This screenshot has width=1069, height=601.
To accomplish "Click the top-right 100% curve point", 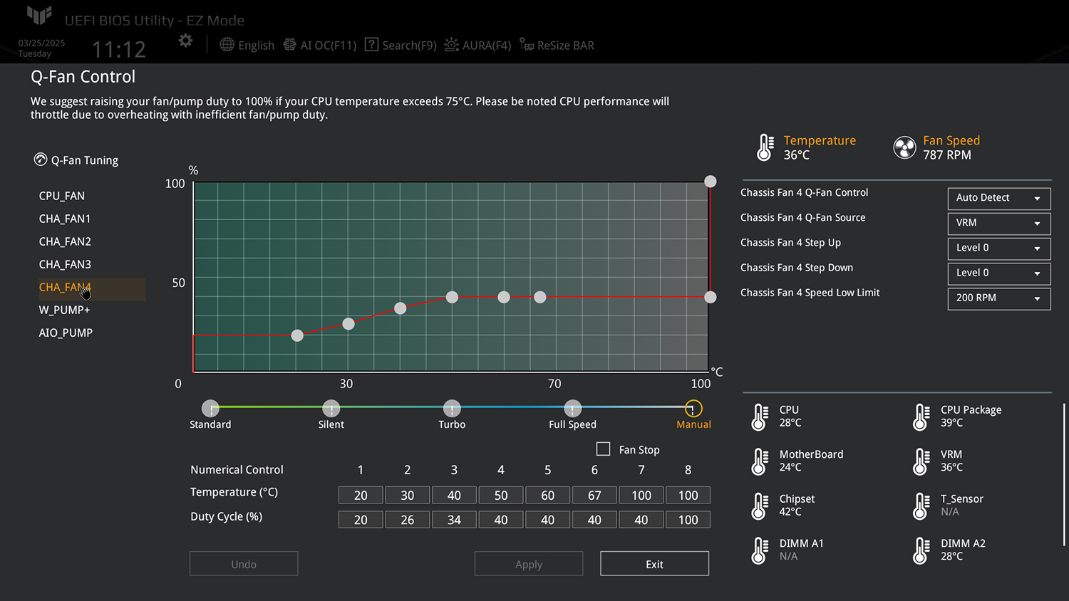I will [x=711, y=182].
